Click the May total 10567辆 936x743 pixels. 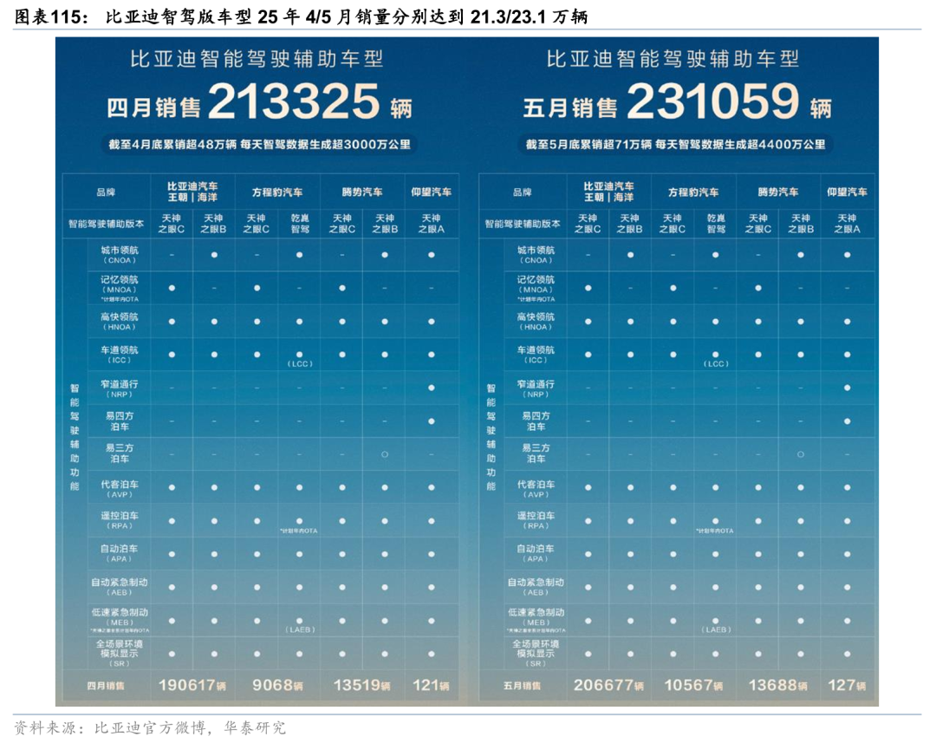[x=693, y=685]
